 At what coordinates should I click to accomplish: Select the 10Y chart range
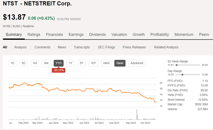(93, 63)
